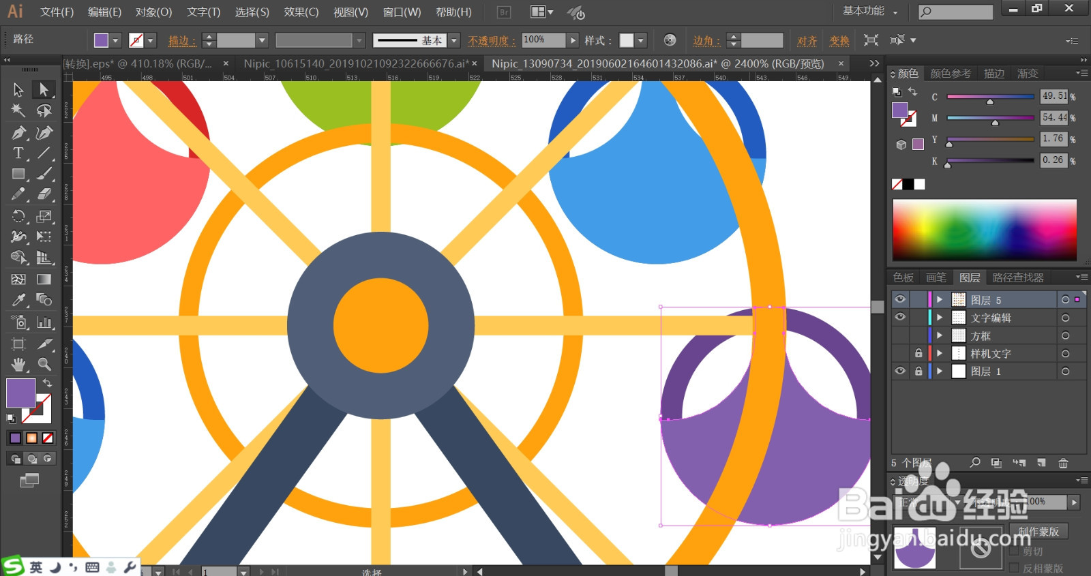Viewport: 1091px width, 576px height.
Task: Check the 反相蒙版 checkbox
Action: 1014,568
